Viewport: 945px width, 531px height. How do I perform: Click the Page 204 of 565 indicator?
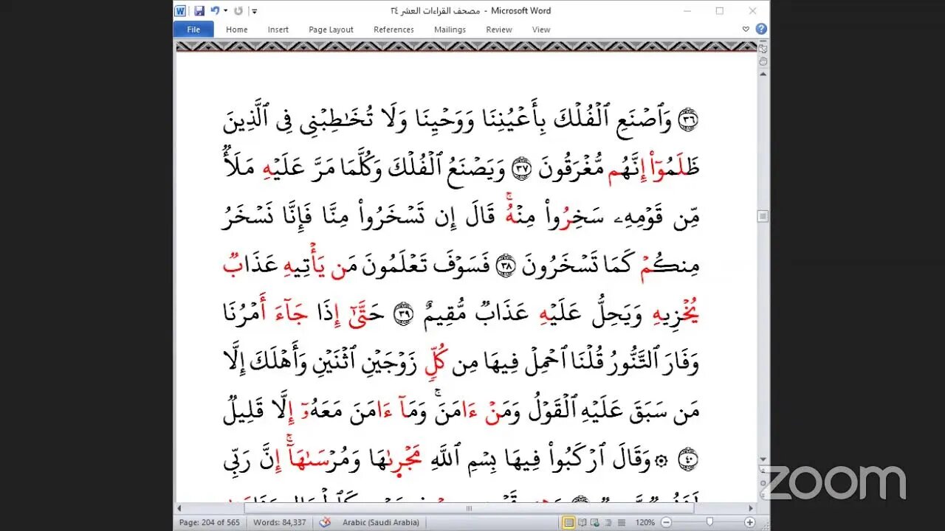pos(209,523)
